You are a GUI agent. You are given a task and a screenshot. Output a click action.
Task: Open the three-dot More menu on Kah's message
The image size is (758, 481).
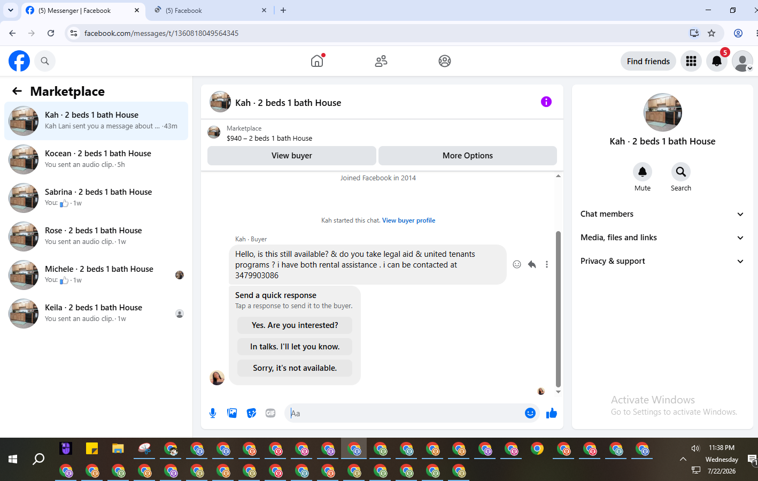click(547, 264)
